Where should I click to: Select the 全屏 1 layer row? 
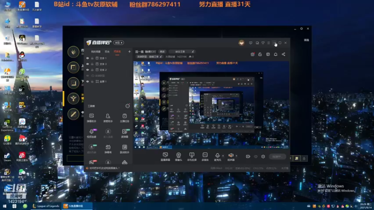click(x=108, y=81)
